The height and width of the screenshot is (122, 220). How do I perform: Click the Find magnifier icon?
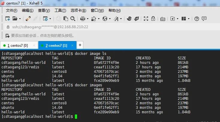[x=73, y=19]
